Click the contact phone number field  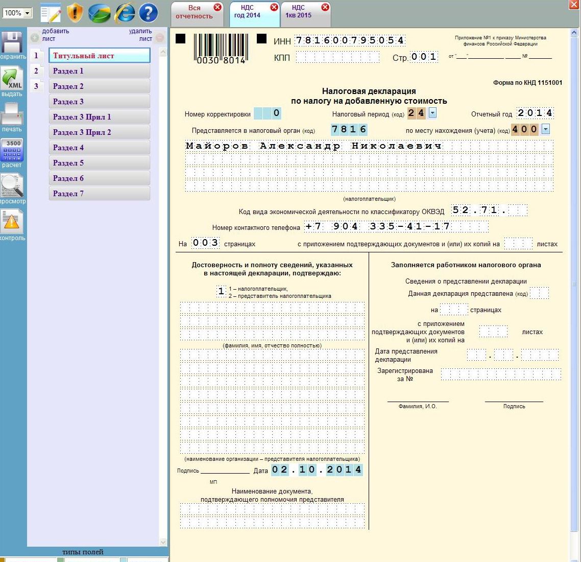click(396, 226)
